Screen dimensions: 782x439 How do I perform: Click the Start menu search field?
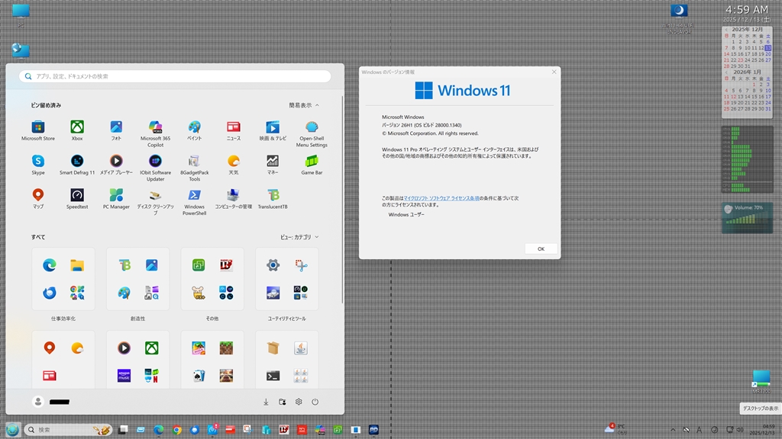click(x=176, y=76)
